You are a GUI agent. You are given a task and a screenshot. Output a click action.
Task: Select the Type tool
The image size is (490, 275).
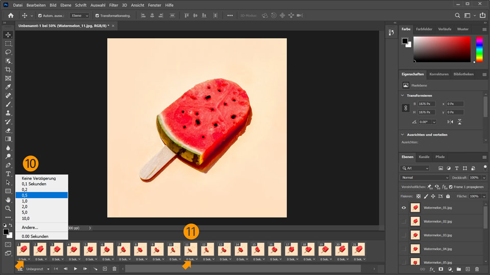pyautogui.click(x=8, y=174)
